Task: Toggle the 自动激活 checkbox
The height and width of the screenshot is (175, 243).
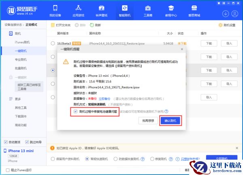Action: (6, 142)
